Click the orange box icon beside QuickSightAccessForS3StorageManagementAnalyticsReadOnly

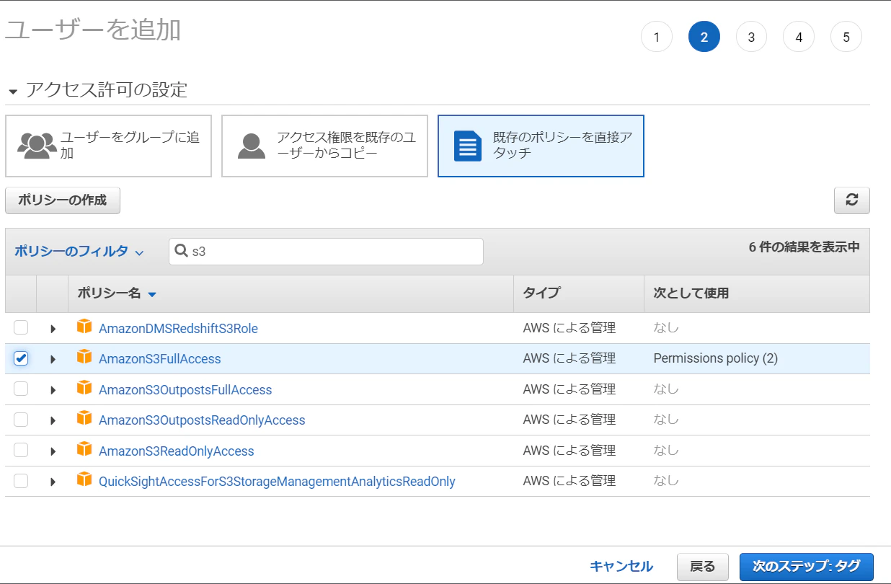(x=84, y=479)
